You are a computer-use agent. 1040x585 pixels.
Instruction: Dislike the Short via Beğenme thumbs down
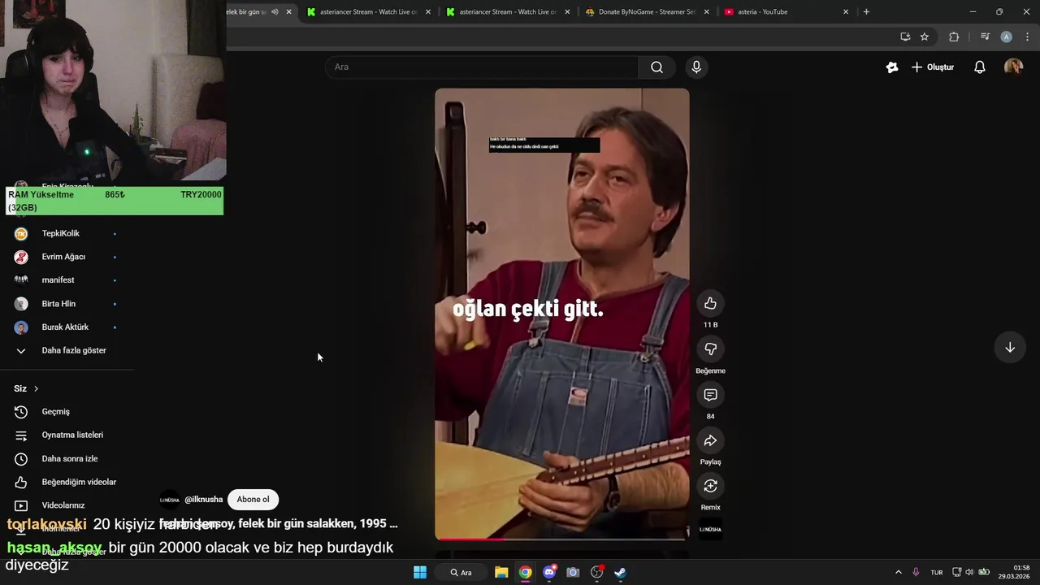[x=710, y=349]
